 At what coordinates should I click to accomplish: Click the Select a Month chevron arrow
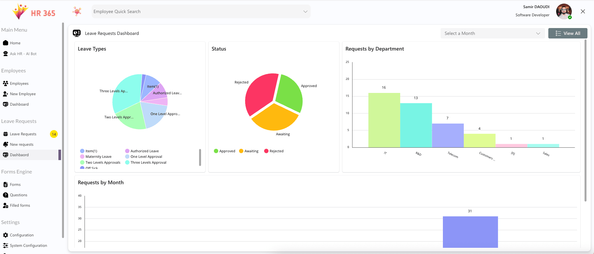point(538,33)
